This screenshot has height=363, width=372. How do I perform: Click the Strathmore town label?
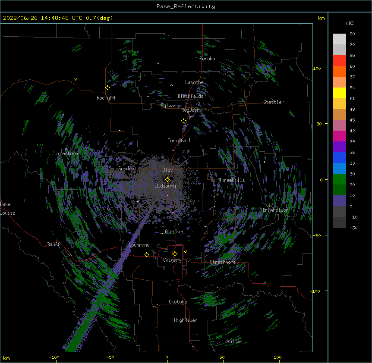coord(223,262)
